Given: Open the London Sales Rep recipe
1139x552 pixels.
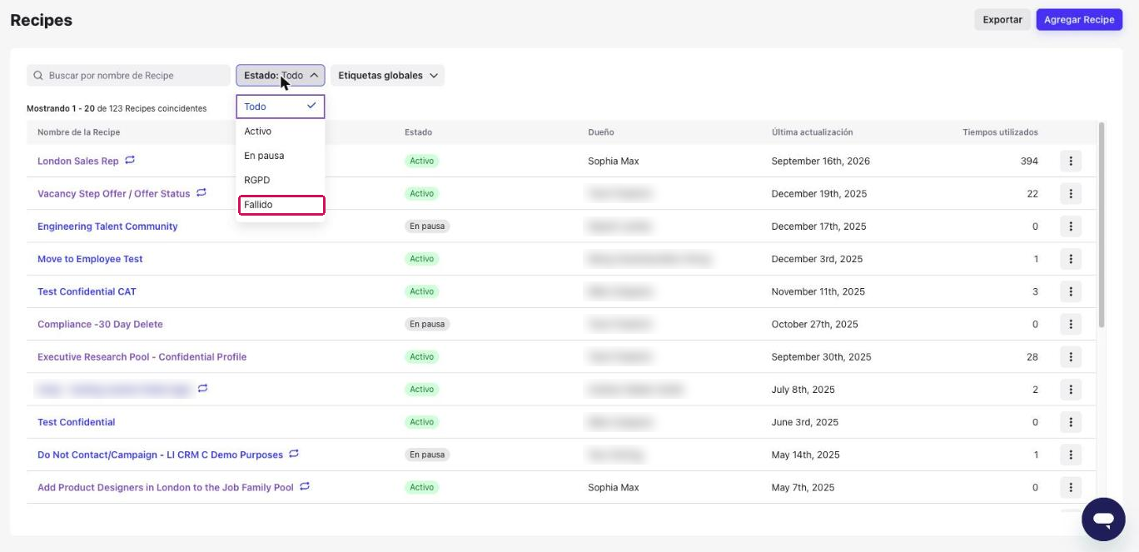Looking at the screenshot, I should [78, 162].
